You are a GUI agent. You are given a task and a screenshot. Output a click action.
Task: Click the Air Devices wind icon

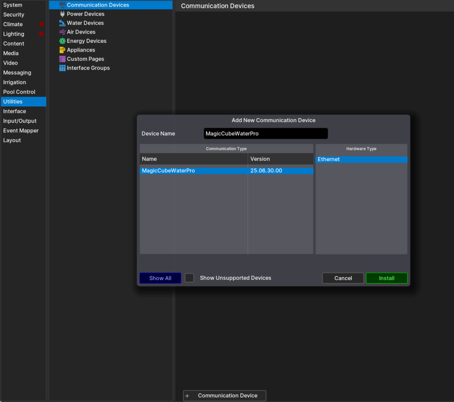click(x=62, y=32)
